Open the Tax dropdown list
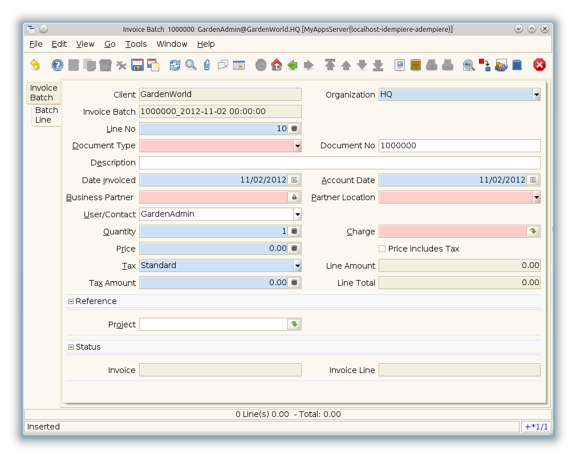576x458 pixels. [297, 266]
